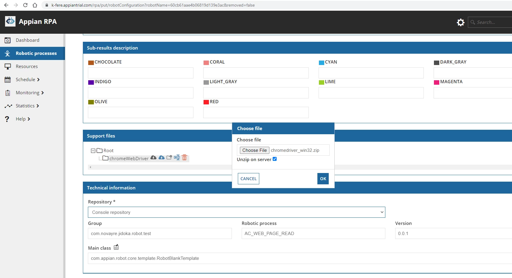This screenshot has width=512, height=278.
Task: Click the DARK_GRAY color swatch
Action: click(437, 63)
